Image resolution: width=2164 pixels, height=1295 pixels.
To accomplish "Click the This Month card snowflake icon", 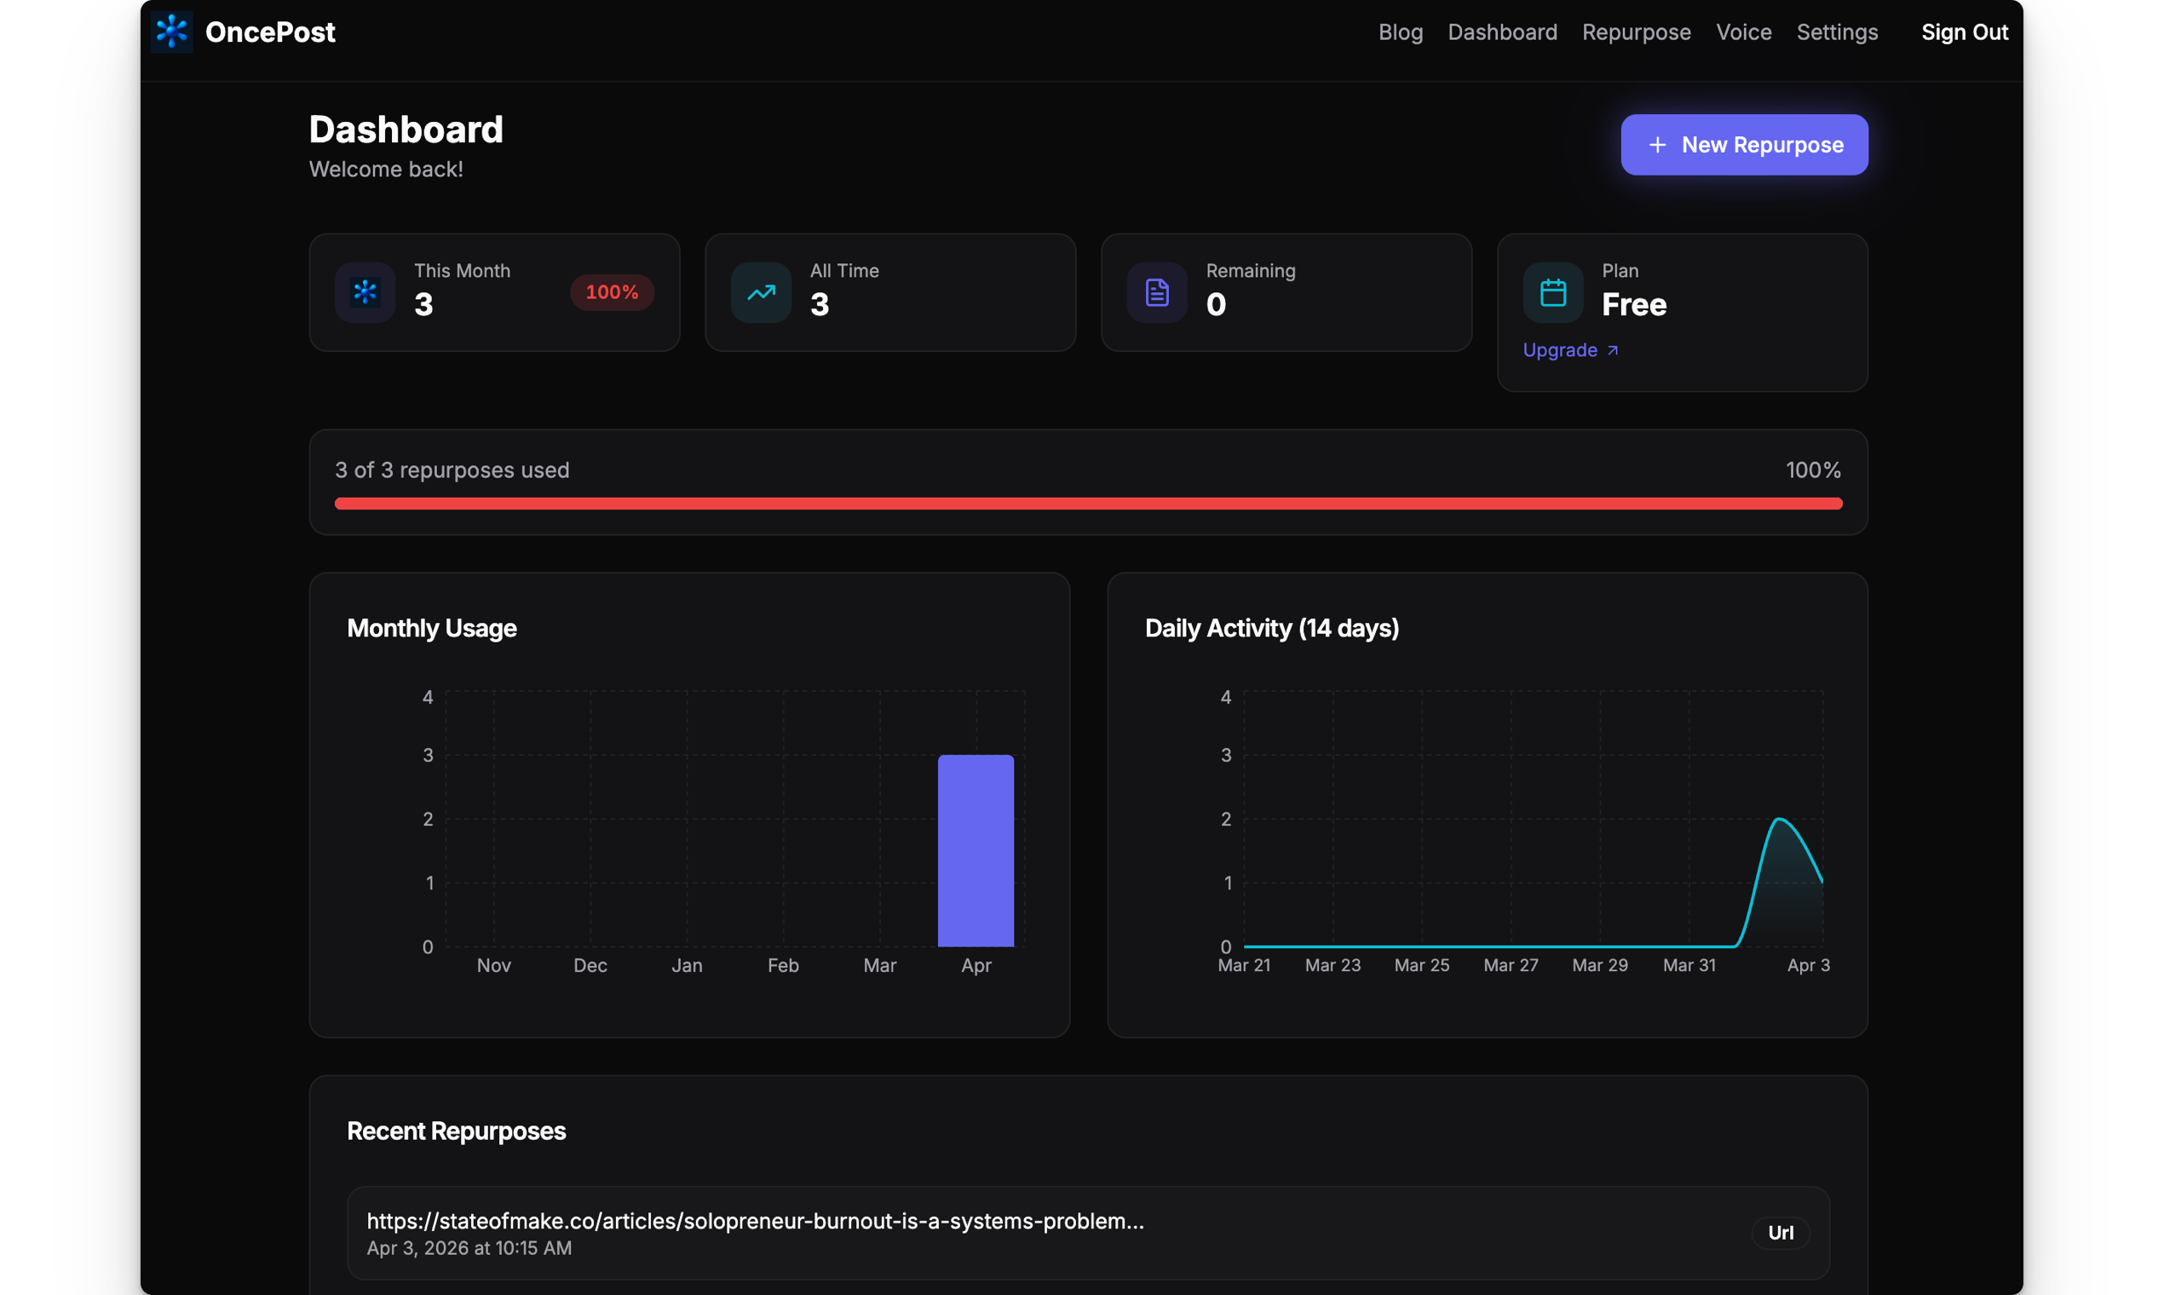I will (365, 292).
